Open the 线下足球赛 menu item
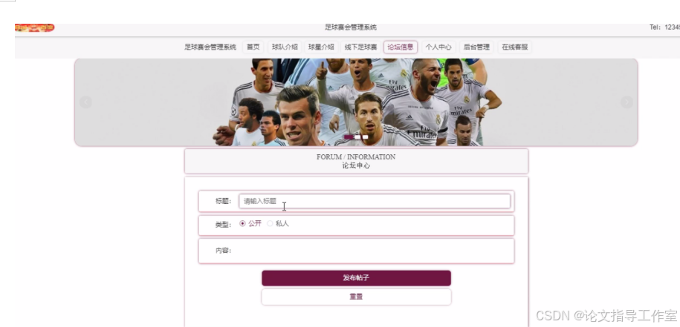Screen dimensions: 680x327 [361, 47]
